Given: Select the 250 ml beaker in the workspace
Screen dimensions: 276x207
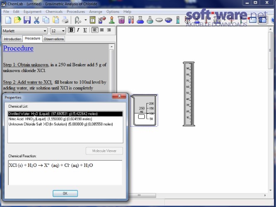Looking at the screenshot, I should pyautogui.click(x=144, y=110).
